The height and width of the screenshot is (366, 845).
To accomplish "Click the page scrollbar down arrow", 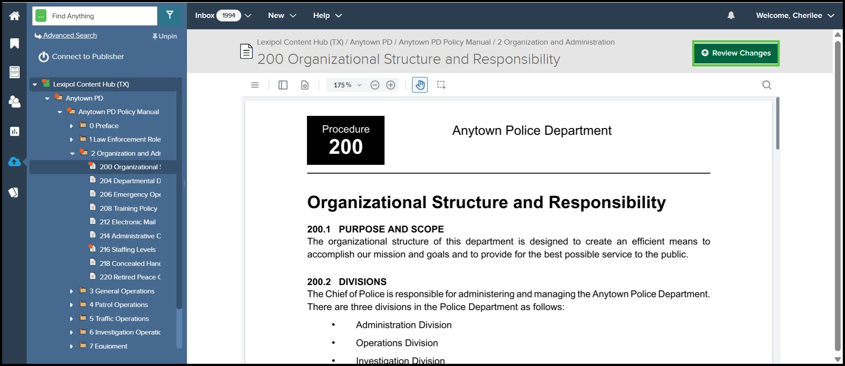I will [838, 359].
